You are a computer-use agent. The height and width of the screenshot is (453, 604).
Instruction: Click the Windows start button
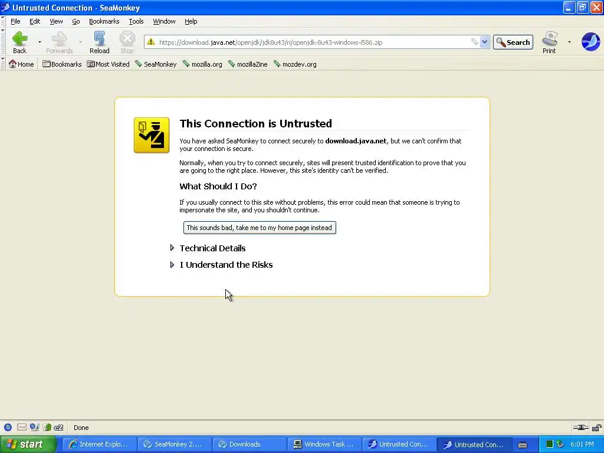pyautogui.click(x=28, y=444)
